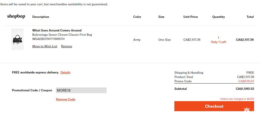The height and width of the screenshot is (119, 267).
Task: Open the Balenciaga bag product thumbnail
Action: point(17,39)
